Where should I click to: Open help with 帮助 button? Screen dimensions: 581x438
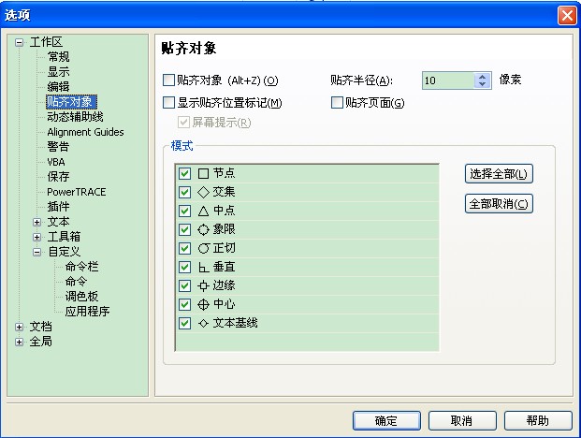[x=538, y=420]
